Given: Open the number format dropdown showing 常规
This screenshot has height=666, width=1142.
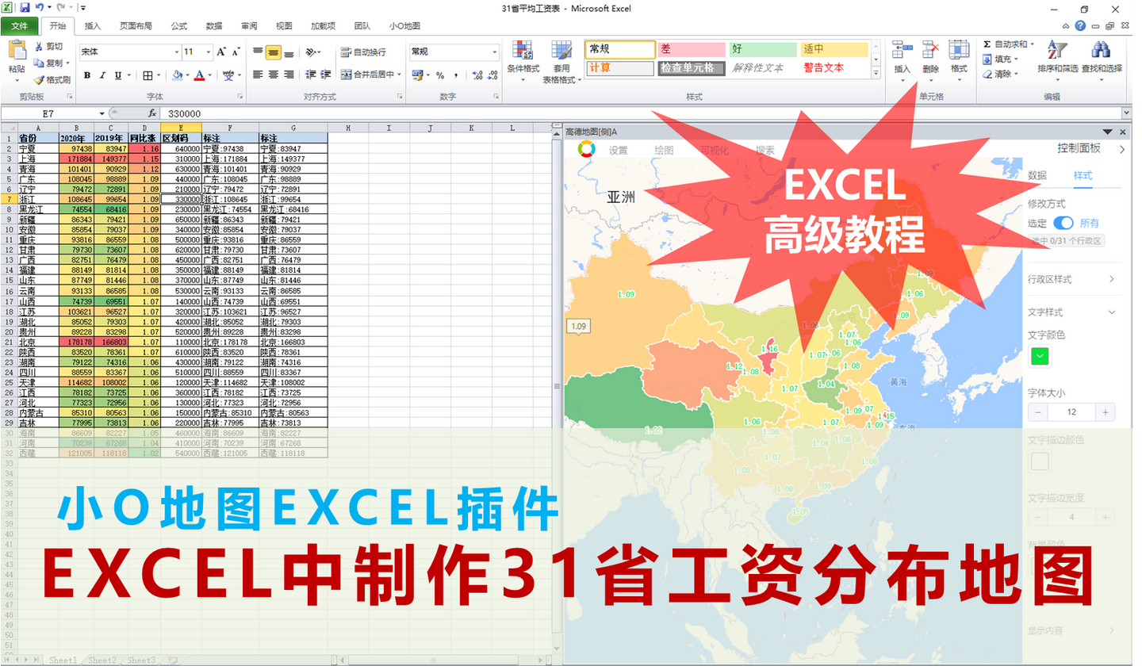Looking at the screenshot, I should 494,52.
